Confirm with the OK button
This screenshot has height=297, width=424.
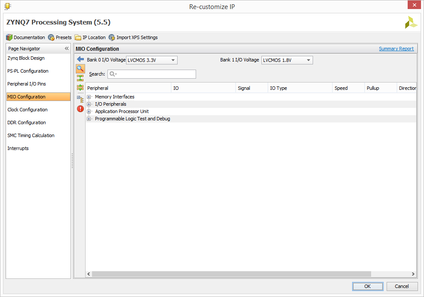368,286
